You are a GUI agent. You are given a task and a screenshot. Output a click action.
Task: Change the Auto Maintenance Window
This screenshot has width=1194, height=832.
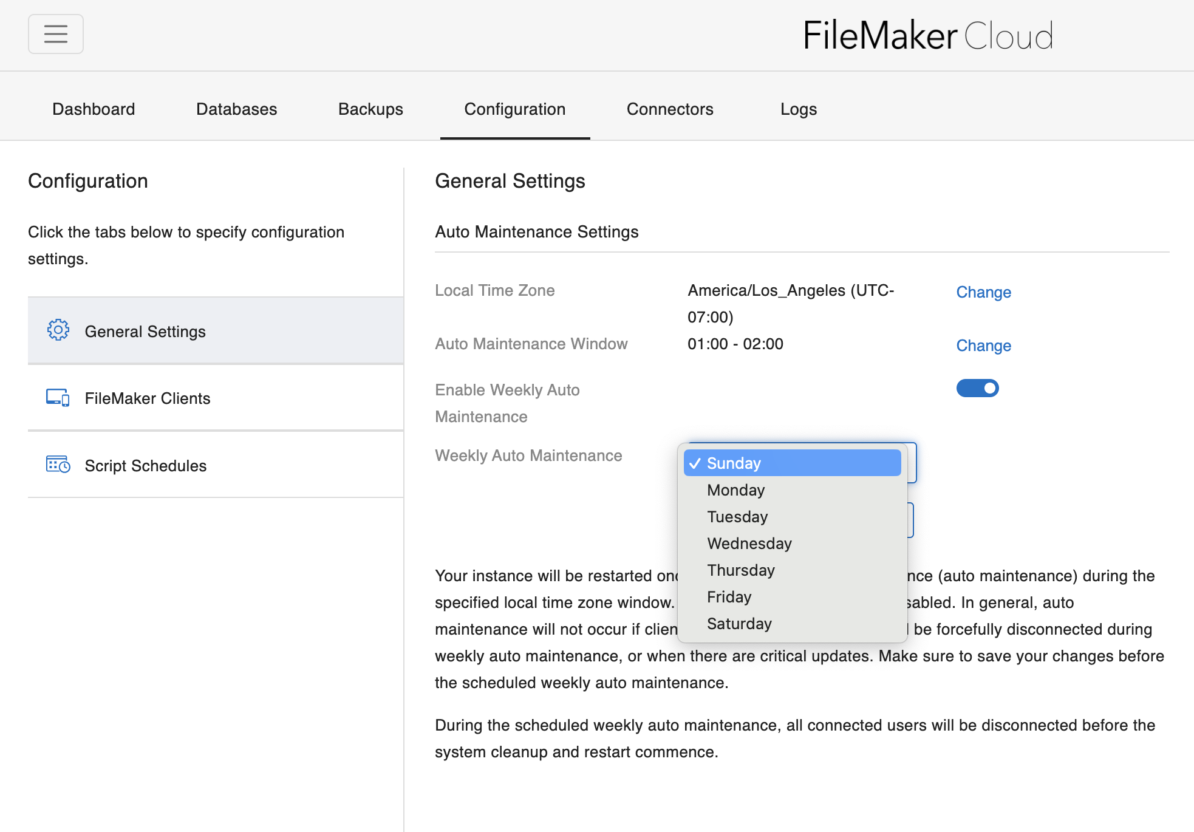983,346
